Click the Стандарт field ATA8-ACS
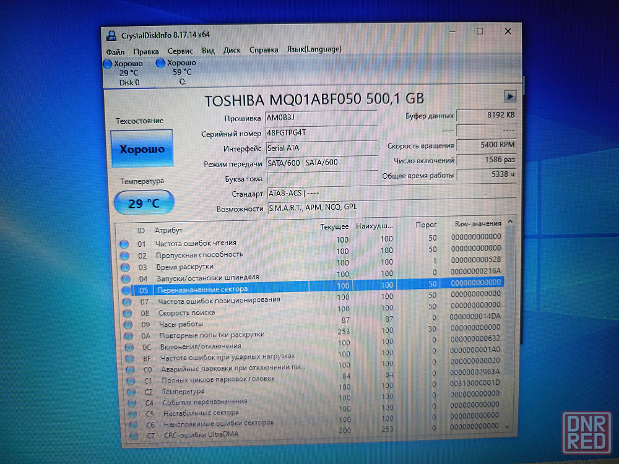619x464 pixels. 392,193
